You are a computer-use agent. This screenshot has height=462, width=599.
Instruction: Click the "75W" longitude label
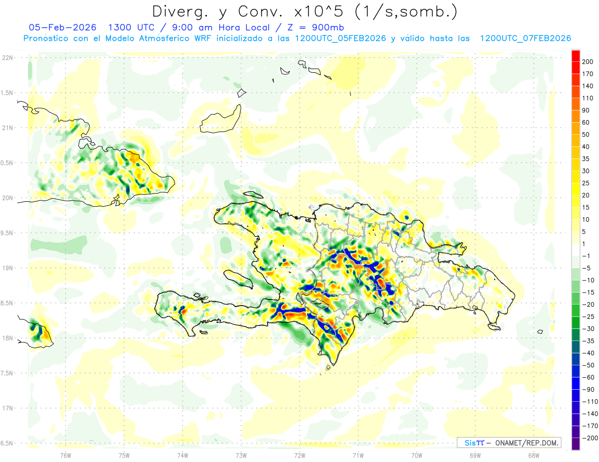(124, 455)
